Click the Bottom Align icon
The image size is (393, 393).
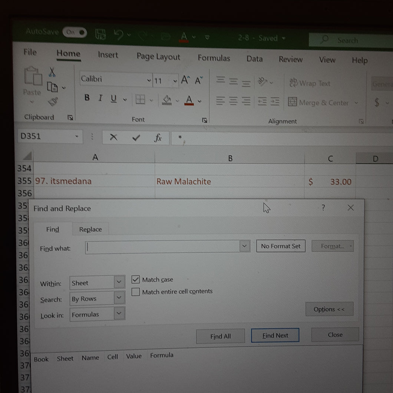coord(246,83)
